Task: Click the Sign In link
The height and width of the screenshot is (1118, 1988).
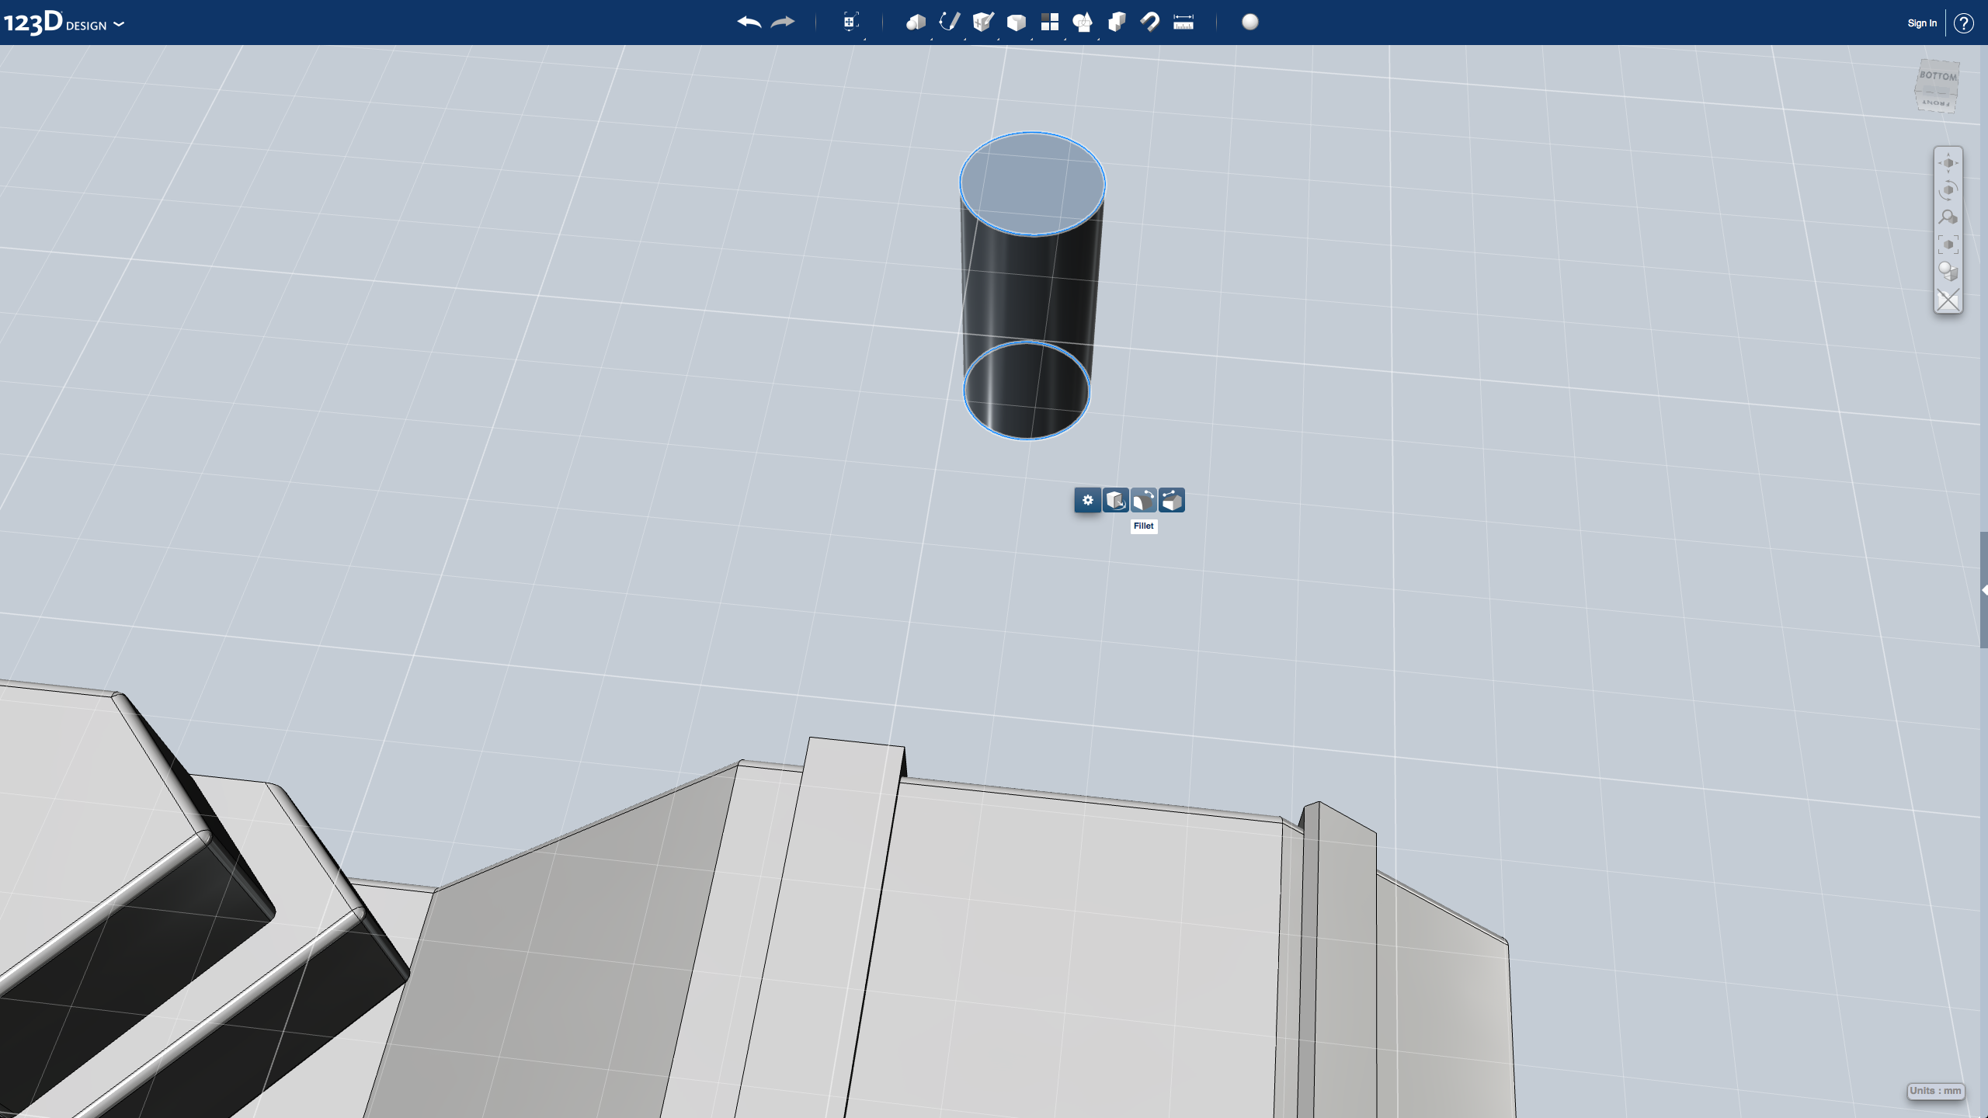Action: [x=1921, y=23]
